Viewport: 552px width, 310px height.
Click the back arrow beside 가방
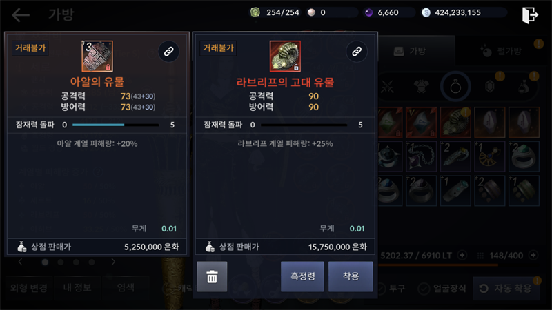[x=21, y=15]
